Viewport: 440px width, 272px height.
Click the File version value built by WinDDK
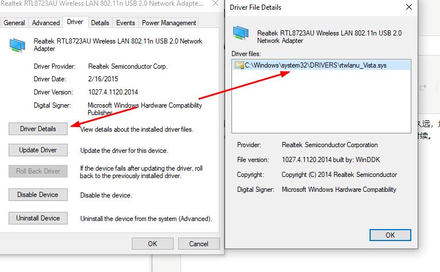(x=331, y=160)
